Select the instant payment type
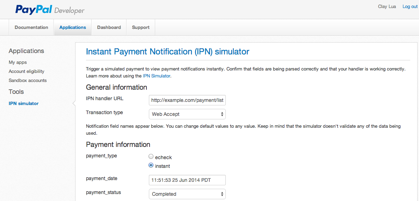Screen dimensions: 419x201 click(x=151, y=165)
